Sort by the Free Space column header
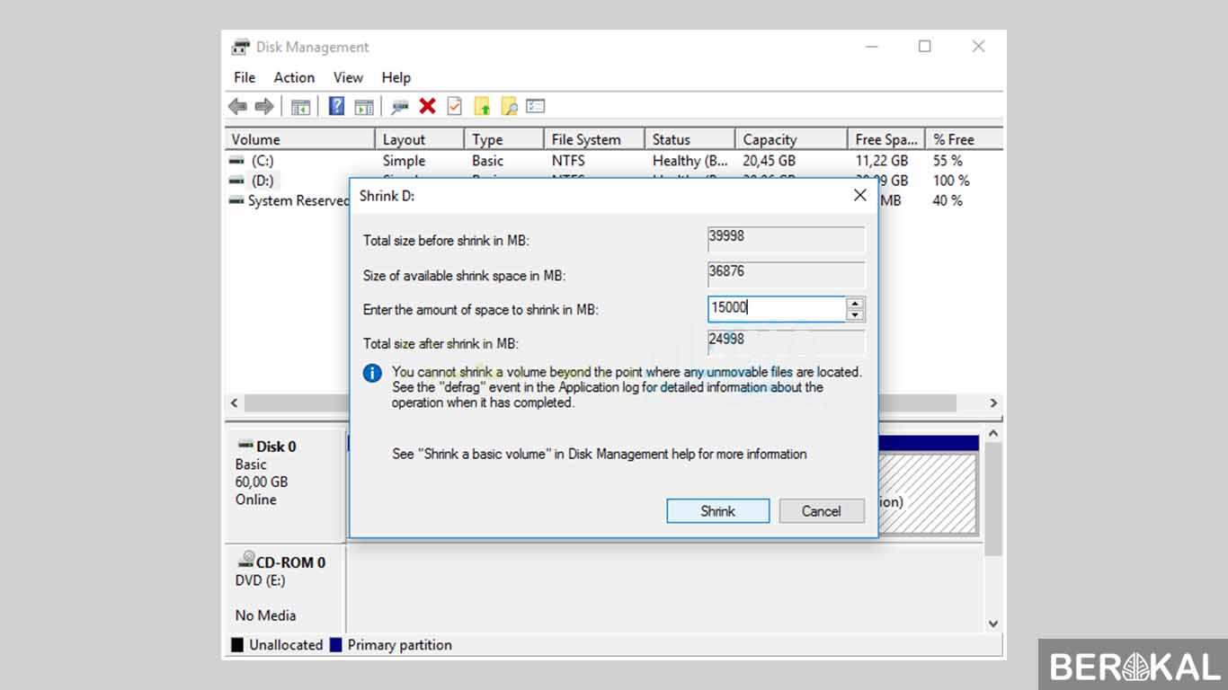Viewport: 1228px width, 690px height. [x=886, y=139]
